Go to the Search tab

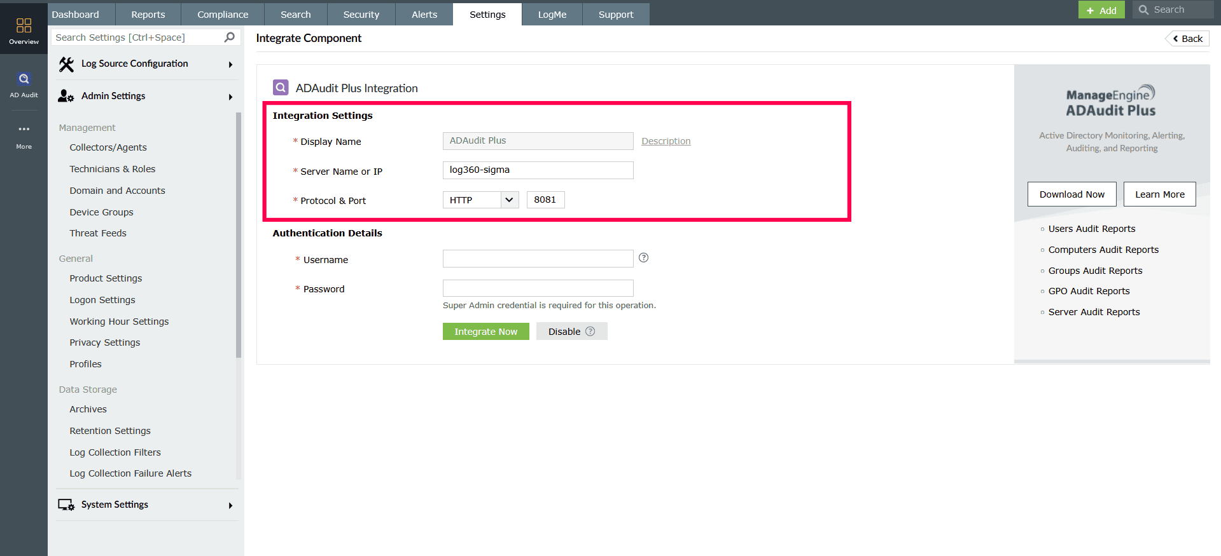(296, 14)
